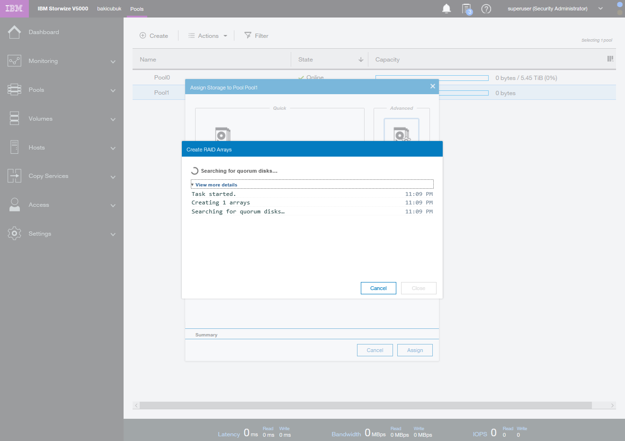
Task: Cancel the Create RAID Arrays task
Action: pyautogui.click(x=378, y=288)
